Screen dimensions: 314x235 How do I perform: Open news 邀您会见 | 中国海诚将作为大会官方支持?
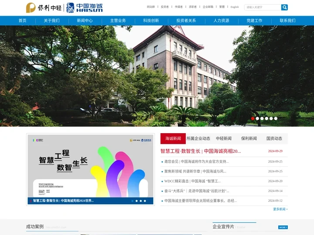tap(196, 161)
